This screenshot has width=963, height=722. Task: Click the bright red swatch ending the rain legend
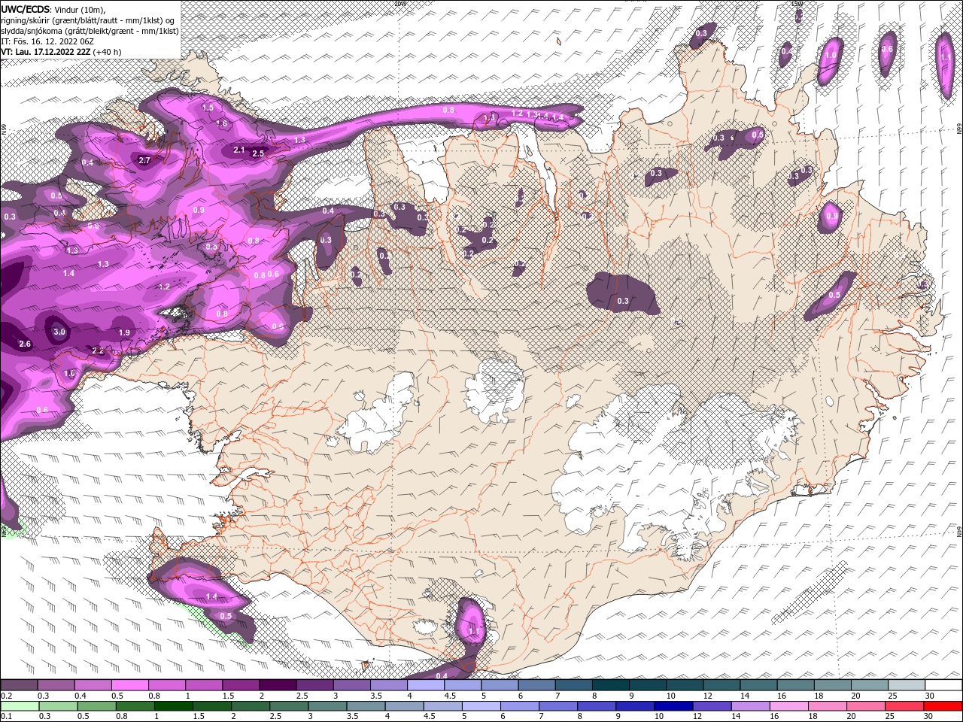[x=943, y=706]
